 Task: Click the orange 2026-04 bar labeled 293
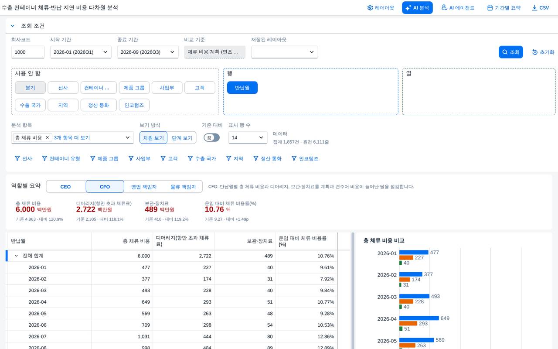pyautogui.click(x=408, y=324)
